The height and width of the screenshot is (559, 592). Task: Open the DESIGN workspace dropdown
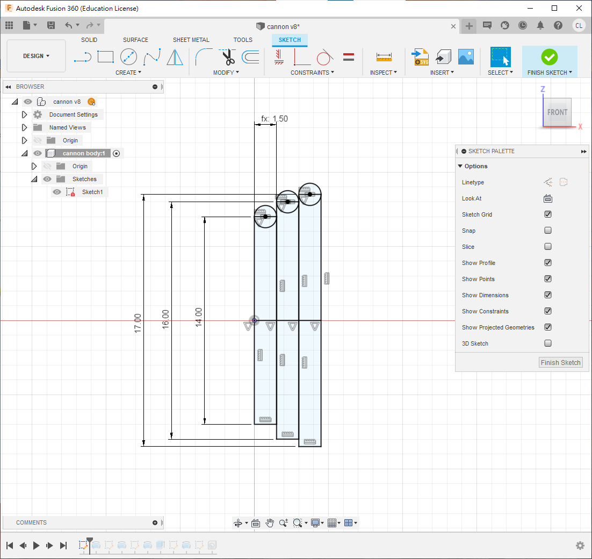(36, 56)
